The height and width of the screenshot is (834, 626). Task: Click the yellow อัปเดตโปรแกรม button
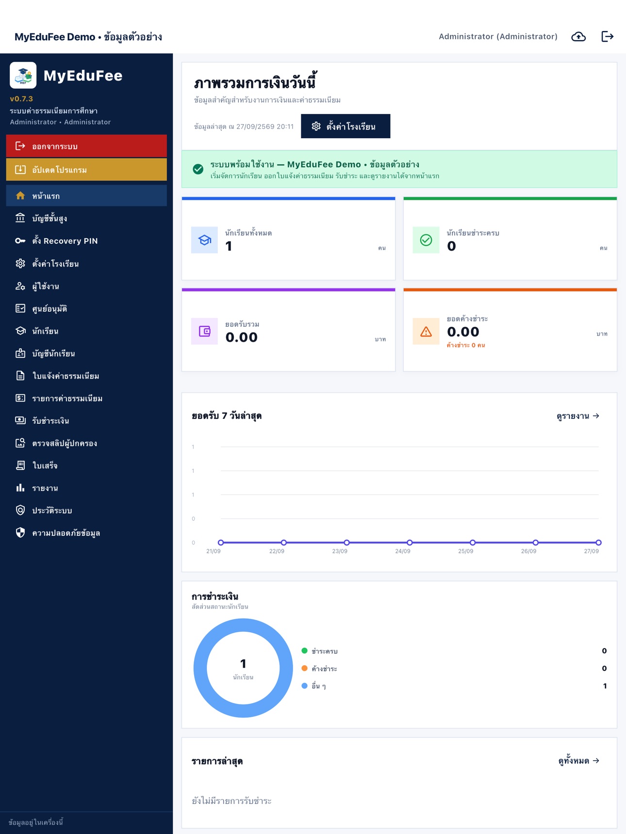(x=86, y=170)
